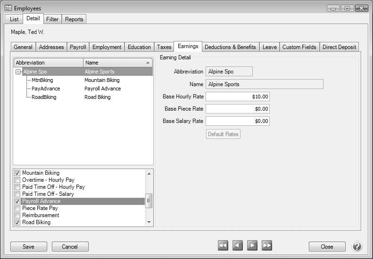373x259 pixels.
Task: Click the Base Hourly Rate field
Action: [237, 97]
